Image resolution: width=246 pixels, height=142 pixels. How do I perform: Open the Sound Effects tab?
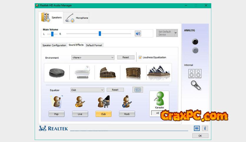tap(76, 45)
